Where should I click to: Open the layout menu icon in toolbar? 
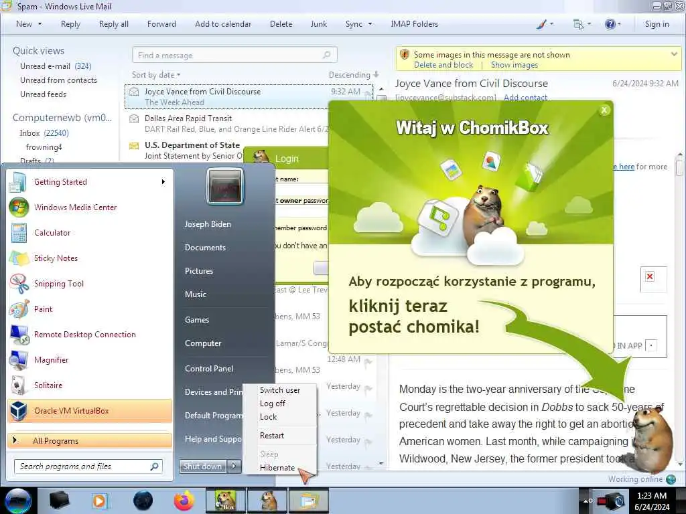(578, 24)
